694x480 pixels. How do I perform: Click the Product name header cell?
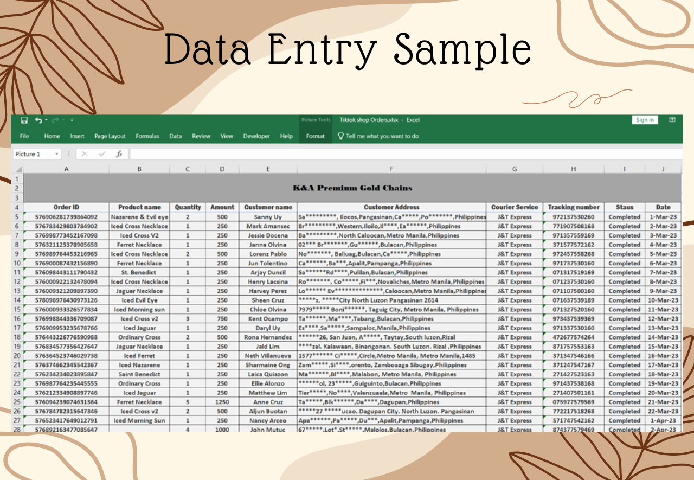point(139,207)
